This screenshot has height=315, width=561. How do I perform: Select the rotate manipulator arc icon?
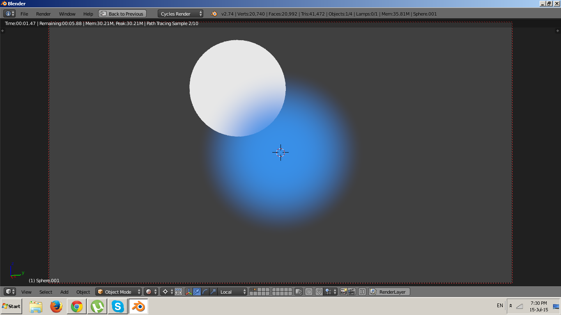click(205, 292)
